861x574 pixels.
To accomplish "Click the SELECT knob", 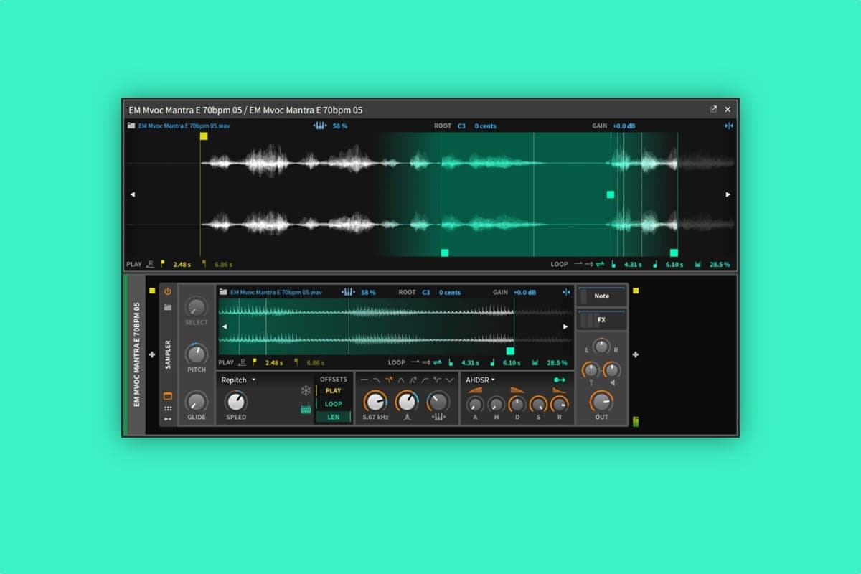I will click(197, 307).
